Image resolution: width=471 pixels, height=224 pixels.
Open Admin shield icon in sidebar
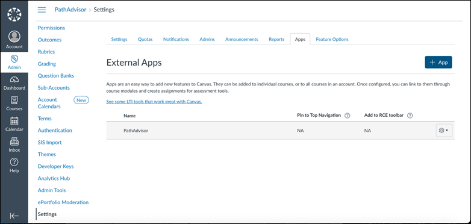[14, 59]
